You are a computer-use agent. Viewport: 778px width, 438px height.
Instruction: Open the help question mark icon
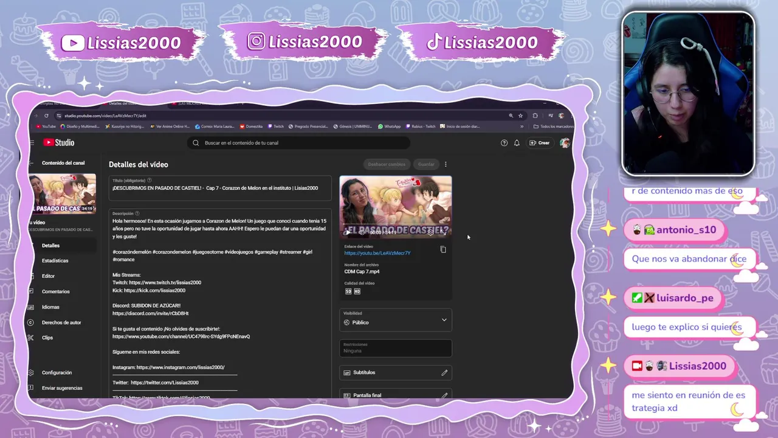504,143
